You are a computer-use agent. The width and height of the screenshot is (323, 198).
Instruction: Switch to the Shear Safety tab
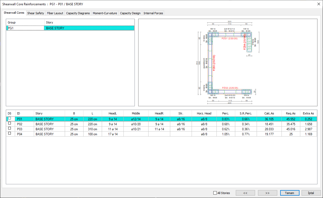[x=35, y=13]
